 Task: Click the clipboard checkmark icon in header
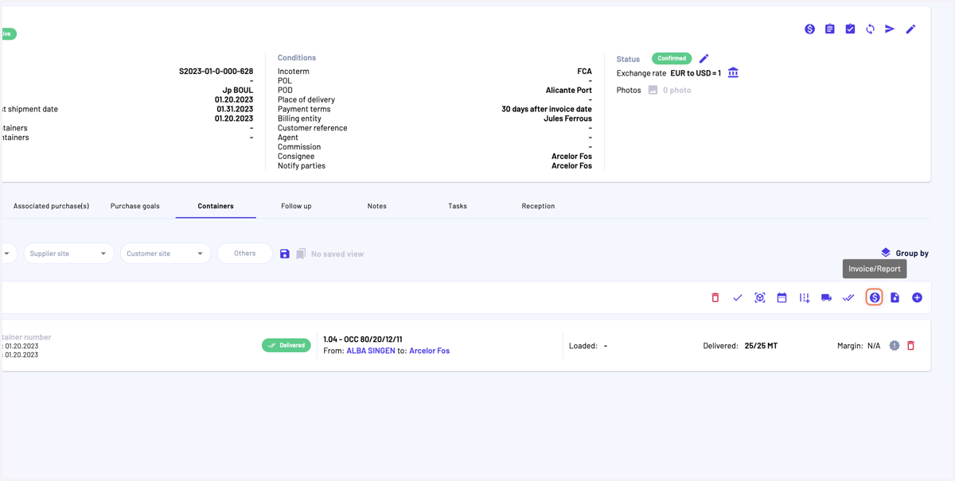coord(850,29)
